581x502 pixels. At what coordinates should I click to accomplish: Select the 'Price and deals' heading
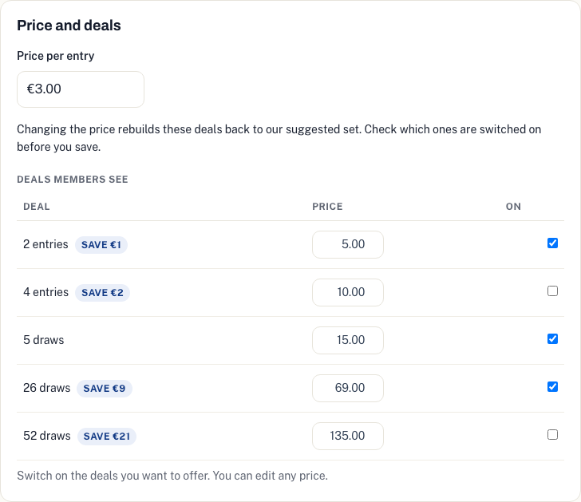point(69,26)
